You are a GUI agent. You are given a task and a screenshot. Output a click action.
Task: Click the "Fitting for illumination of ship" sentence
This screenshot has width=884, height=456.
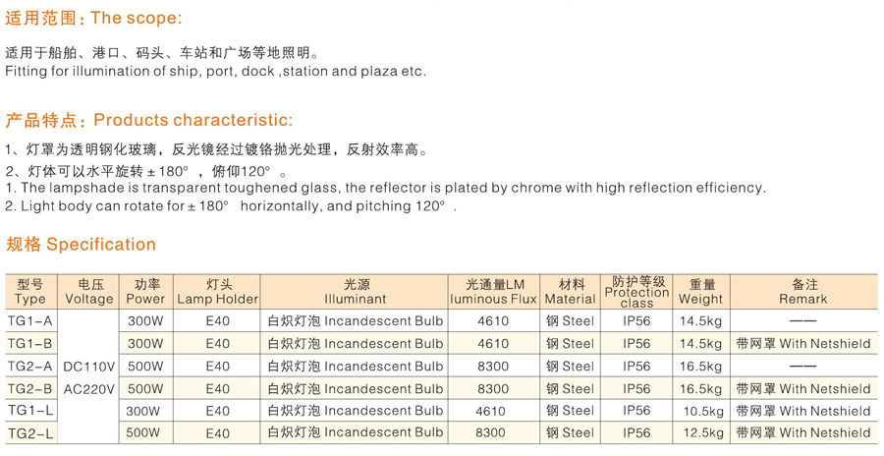(x=216, y=72)
